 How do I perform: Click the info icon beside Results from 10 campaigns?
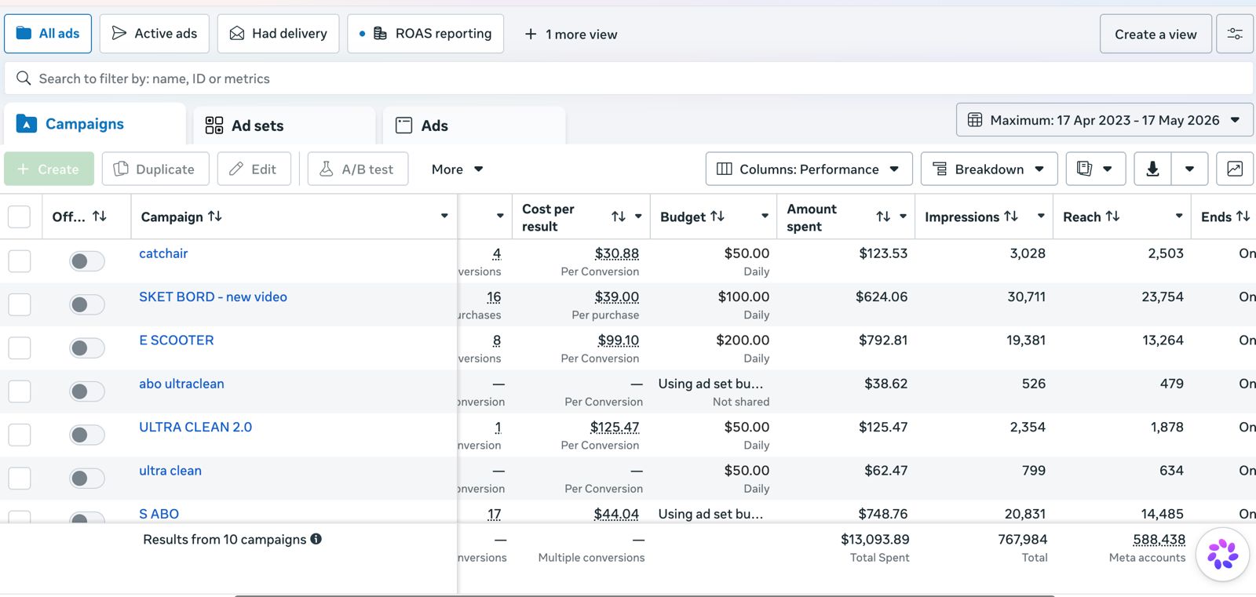click(x=316, y=539)
